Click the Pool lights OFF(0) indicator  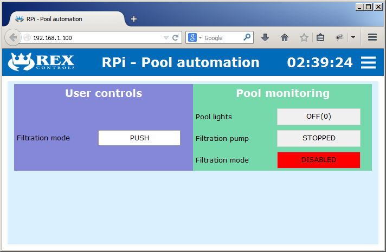318,117
